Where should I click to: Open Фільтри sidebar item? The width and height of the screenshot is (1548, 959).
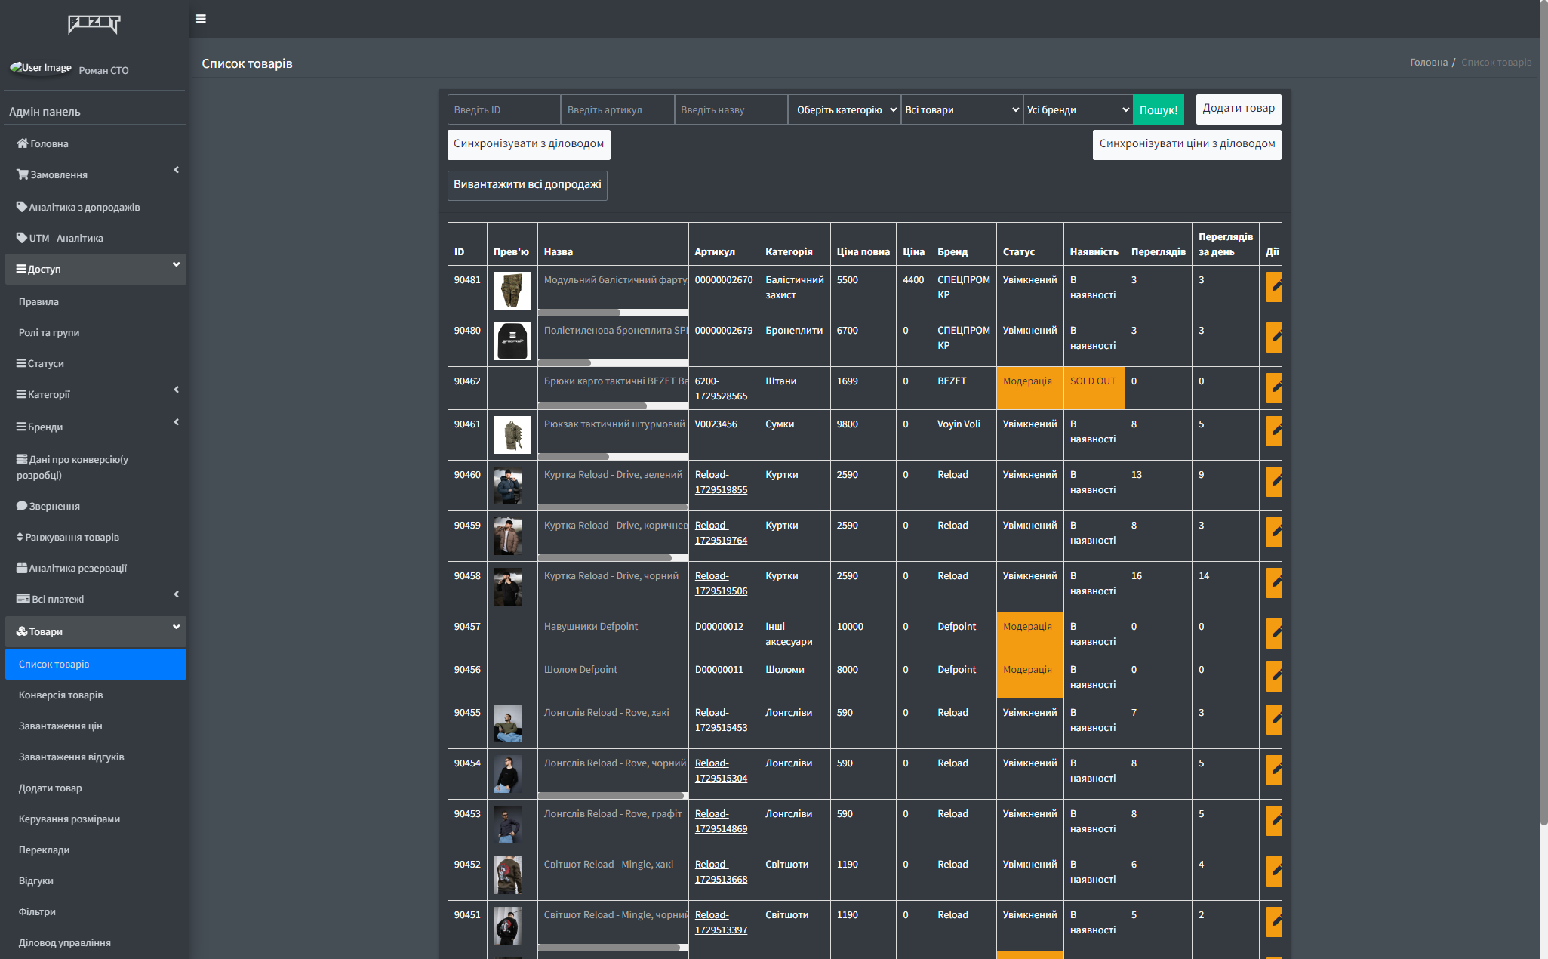click(95, 911)
